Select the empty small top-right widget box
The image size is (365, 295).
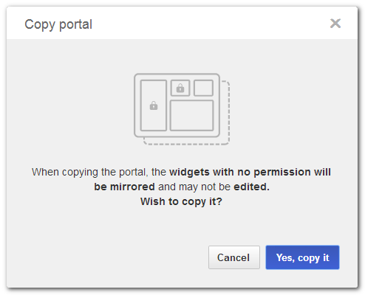point(203,88)
